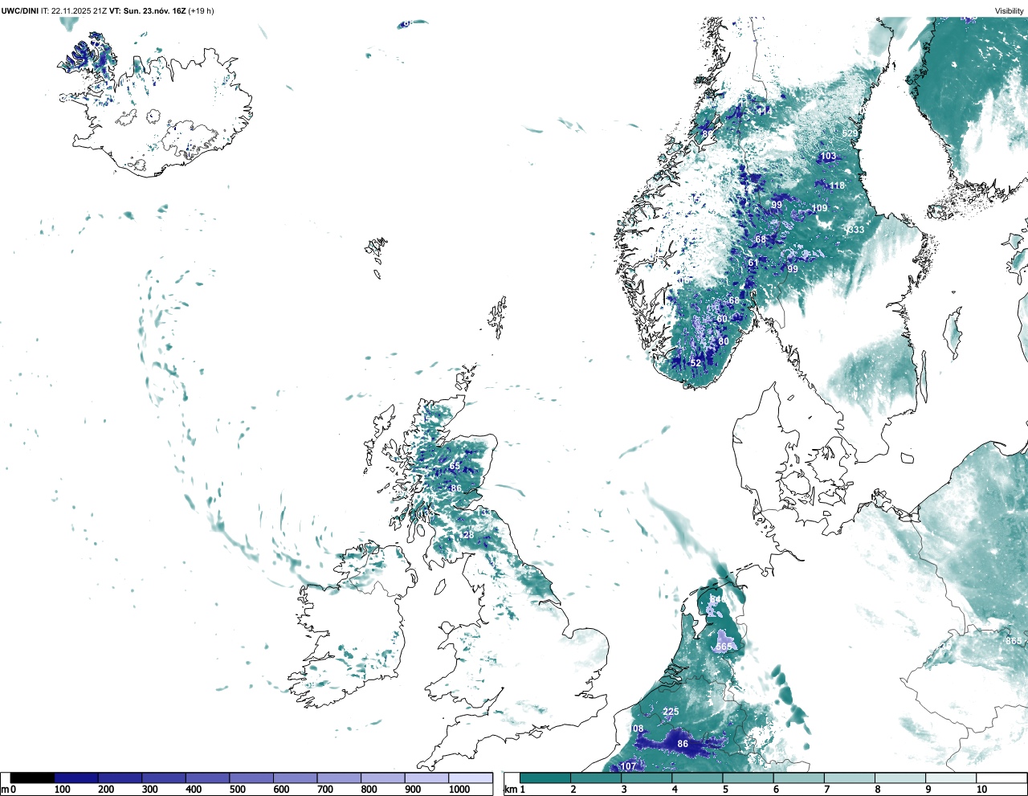Click the 'm 0' legend label
The width and height of the screenshot is (1028, 796).
(9, 790)
